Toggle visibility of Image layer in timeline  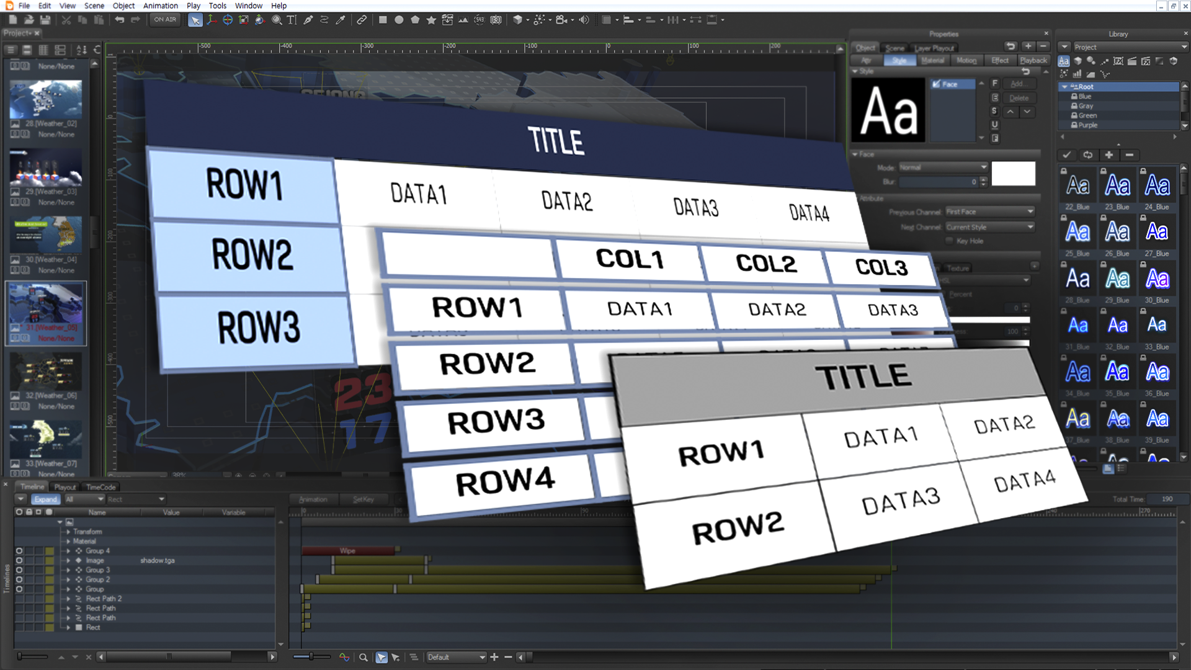pyautogui.click(x=19, y=560)
